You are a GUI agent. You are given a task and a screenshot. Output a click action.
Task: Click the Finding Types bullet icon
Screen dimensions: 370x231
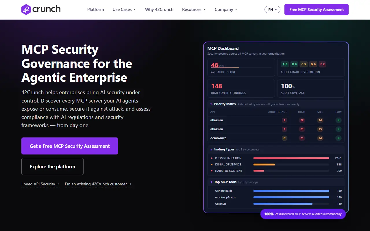211,150
